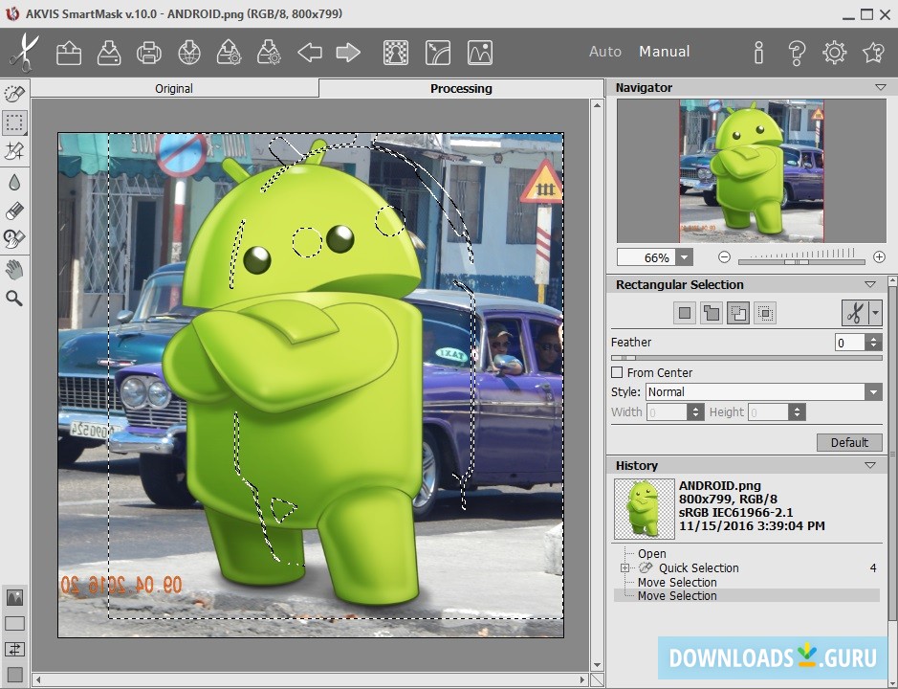Click the Default button
This screenshot has height=689, width=898.
coord(849,442)
